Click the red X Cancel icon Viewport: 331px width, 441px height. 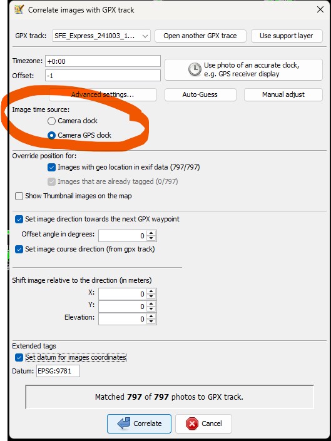192,423
